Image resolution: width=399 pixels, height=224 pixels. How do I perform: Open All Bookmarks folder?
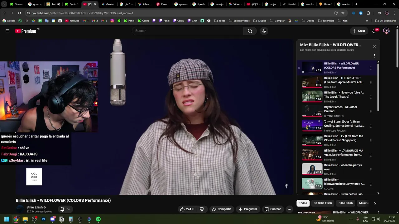pos(386,21)
